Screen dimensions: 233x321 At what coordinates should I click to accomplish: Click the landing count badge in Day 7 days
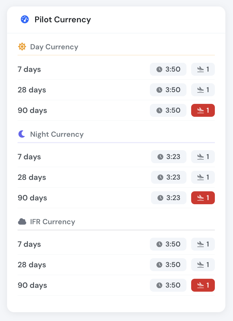click(203, 69)
